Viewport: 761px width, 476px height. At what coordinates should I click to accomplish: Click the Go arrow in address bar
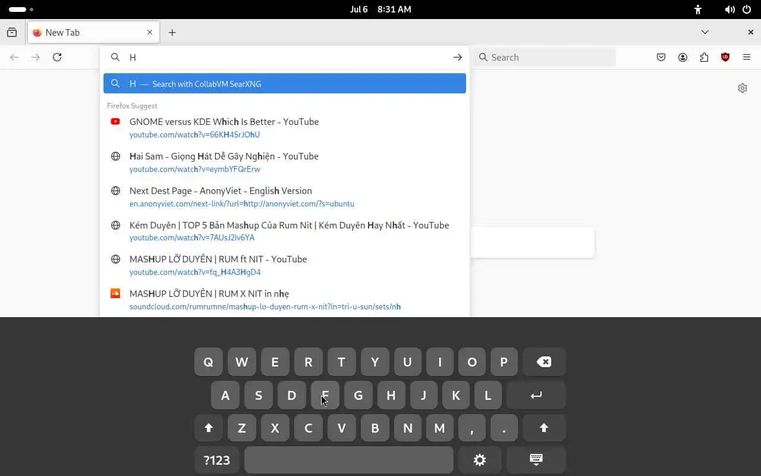coord(457,57)
